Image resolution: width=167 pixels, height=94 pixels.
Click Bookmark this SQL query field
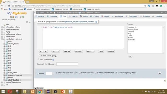click(67, 64)
